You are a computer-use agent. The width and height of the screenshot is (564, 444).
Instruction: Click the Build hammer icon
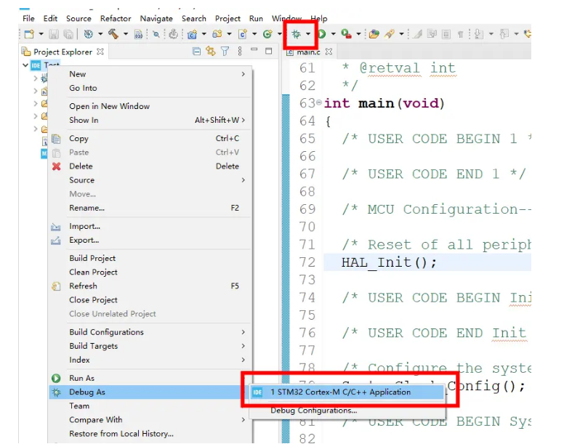click(x=113, y=34)
